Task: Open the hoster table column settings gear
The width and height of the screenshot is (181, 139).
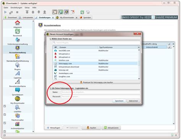Action: coord(139,47)
